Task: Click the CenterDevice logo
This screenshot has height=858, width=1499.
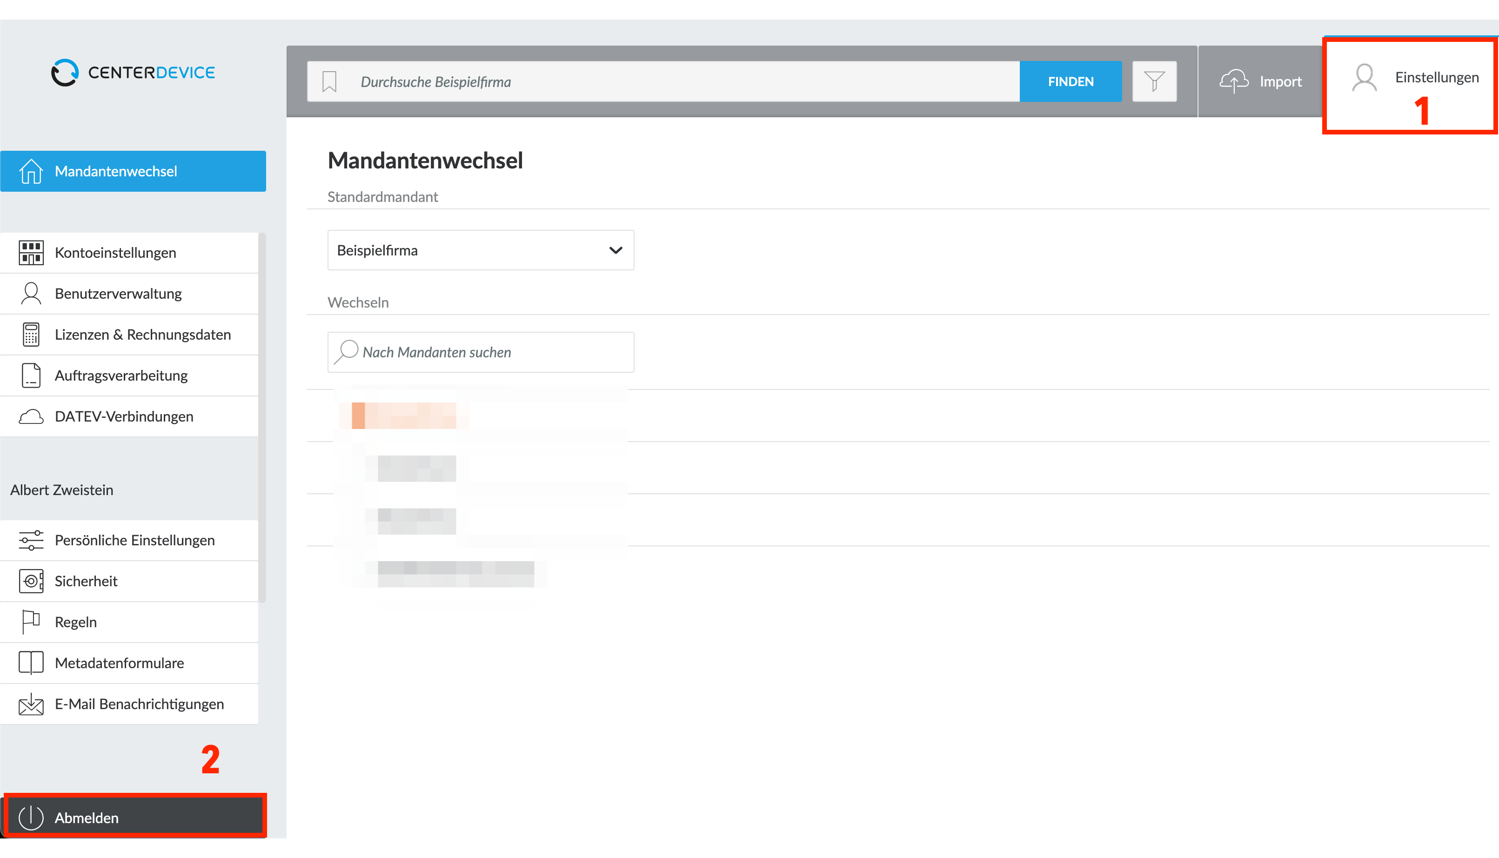Action: (x=133, y=73)
